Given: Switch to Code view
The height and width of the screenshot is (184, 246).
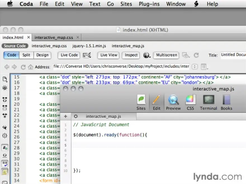Looking at the screenshot, I should (12, 55).
